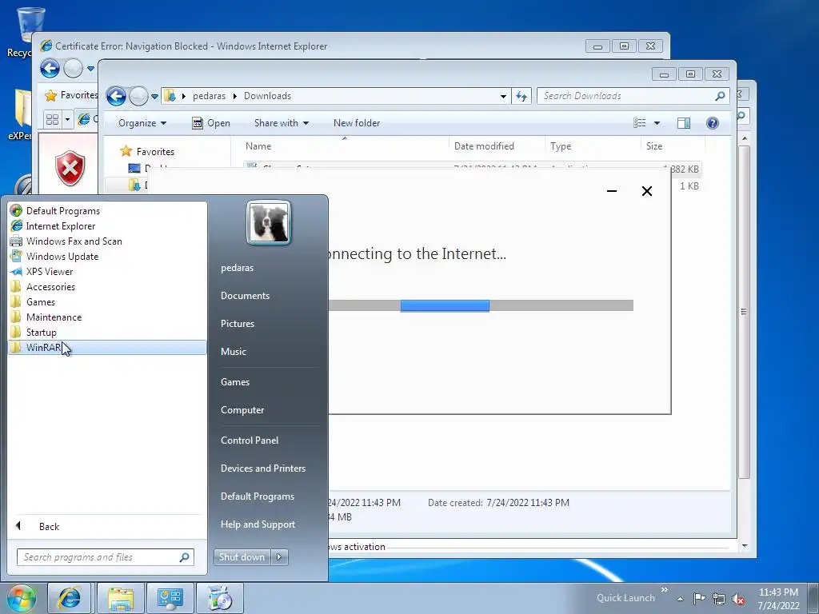Open Pictures from Start menu
The image size is (819, 614).
[237, 324]
